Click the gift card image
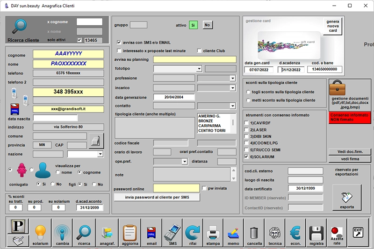This screenshot has height=249, width=374. pyautogui.click(x=289, y=45)
